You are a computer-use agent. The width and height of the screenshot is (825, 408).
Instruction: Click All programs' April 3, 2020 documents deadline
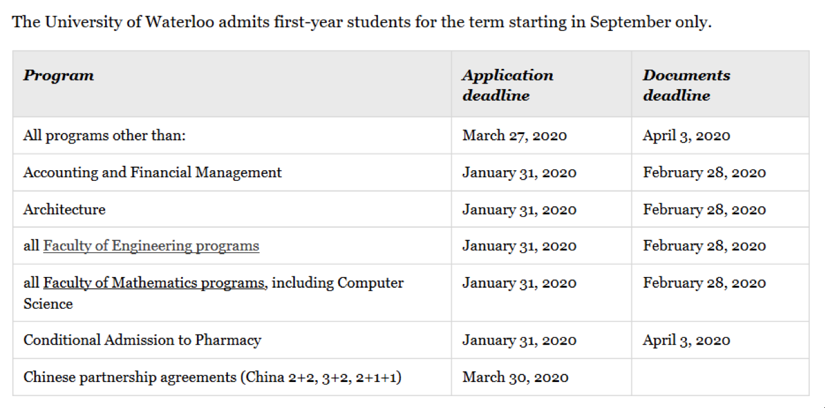(686, 135)
